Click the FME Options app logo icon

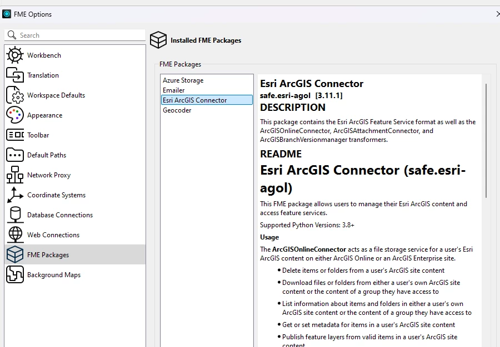pos(6,14)
